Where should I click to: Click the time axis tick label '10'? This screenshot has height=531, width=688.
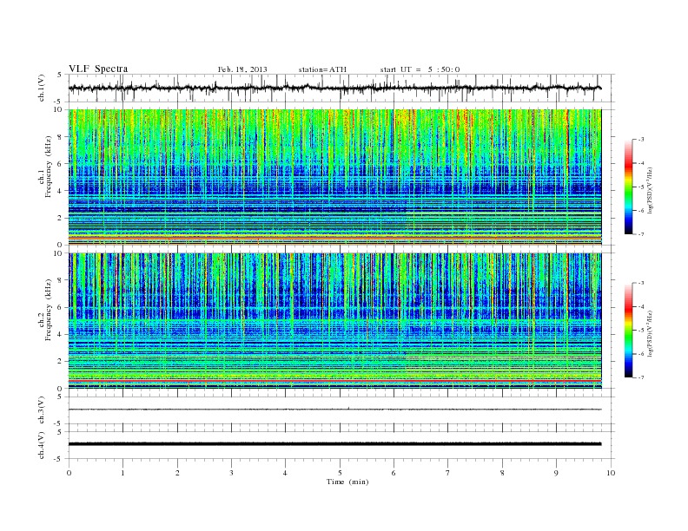click(611, 473)
